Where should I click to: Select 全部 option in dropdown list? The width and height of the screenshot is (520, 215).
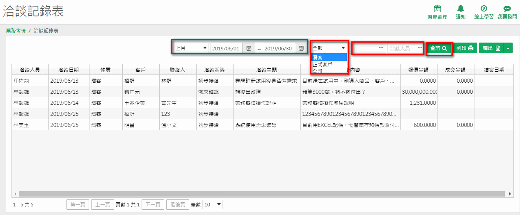click(x=329, y=71)
